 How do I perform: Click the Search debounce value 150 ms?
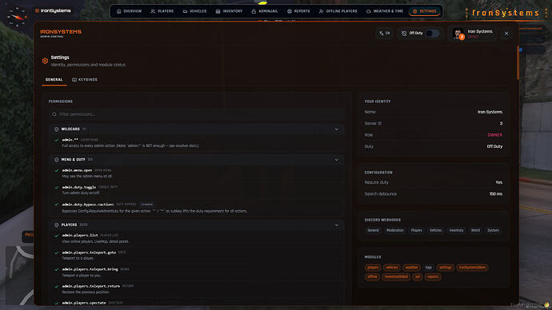point(496,194)
